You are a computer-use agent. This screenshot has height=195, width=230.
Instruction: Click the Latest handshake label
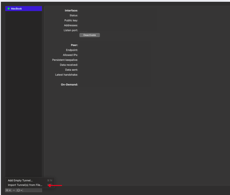(66, 75)
